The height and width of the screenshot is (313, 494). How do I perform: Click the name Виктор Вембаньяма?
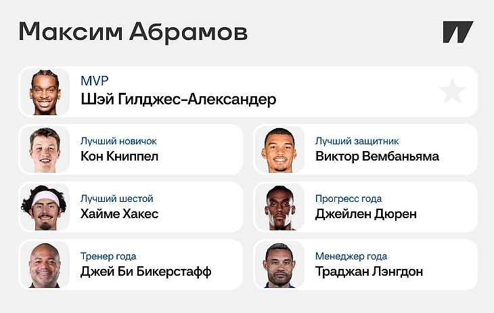tap(377, 156)
